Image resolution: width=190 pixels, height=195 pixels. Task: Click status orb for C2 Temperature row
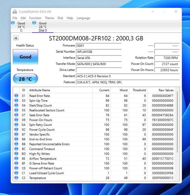click(x=16, y=178)
